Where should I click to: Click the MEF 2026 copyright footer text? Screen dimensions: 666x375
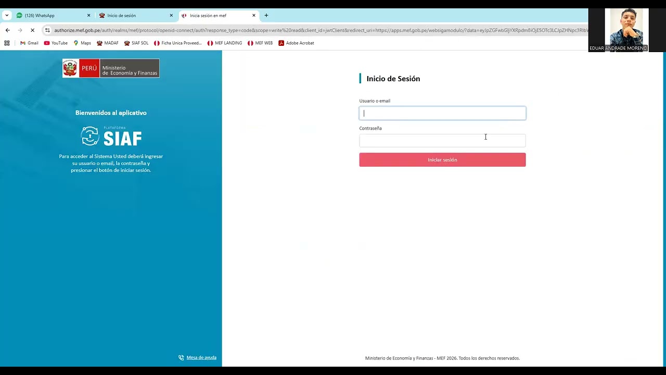tap(442, 358)
